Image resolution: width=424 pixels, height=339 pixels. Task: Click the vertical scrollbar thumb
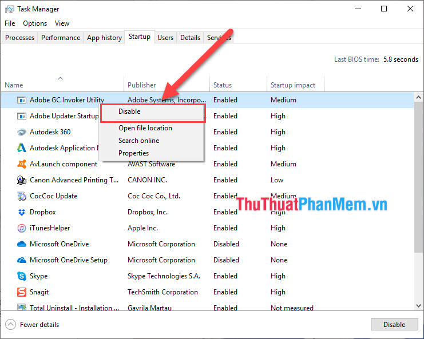pos(419,177)
